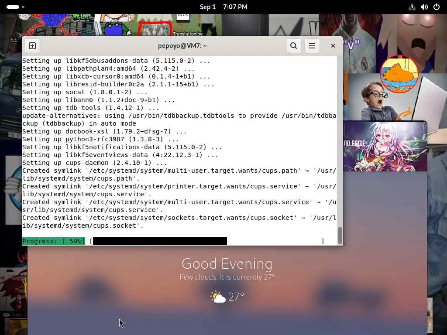Viewport: 447px width, 335px height.
Task: Open the Activities overview pill
Action: pos(13,7)
